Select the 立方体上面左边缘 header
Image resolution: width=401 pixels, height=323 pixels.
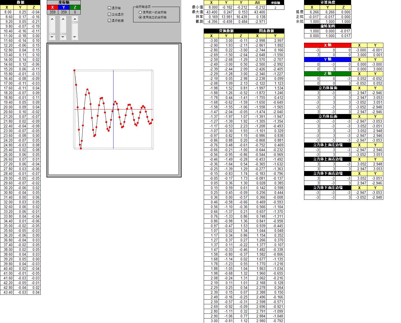coord(328,145)
